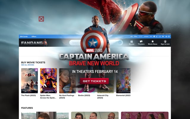
Task: Close the Captain America ad overlay
Action: [41, 19]
